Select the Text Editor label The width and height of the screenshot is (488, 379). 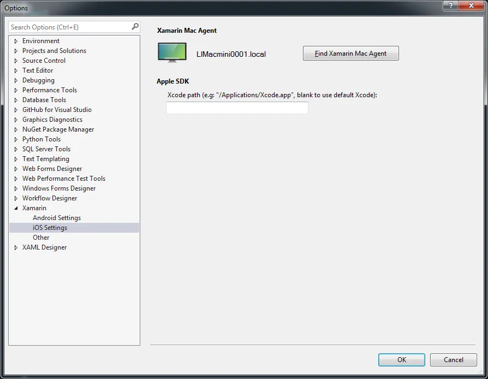pos(38,70)
